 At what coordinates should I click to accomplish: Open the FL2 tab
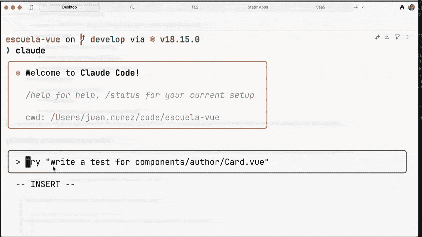(195, 7)
